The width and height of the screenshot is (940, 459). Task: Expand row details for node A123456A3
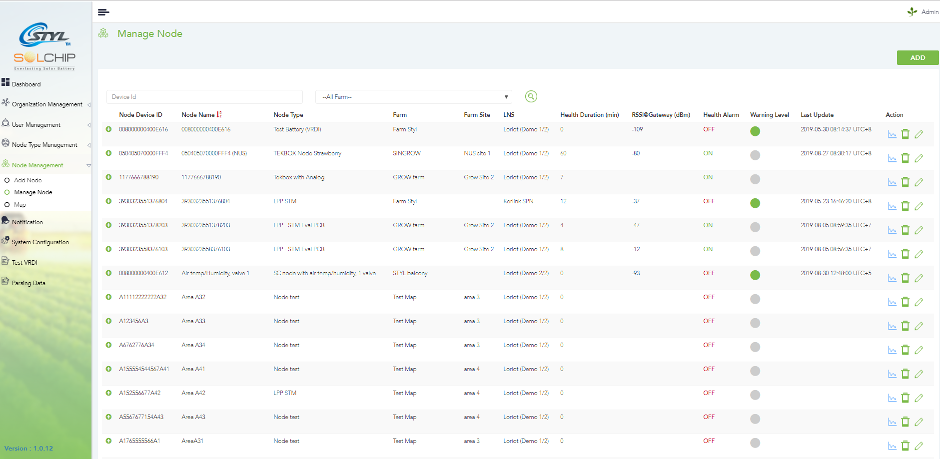click(108, 321)
